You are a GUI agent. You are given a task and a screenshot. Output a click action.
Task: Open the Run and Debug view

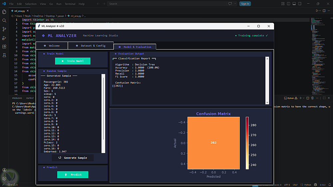(x=4, y=38)
